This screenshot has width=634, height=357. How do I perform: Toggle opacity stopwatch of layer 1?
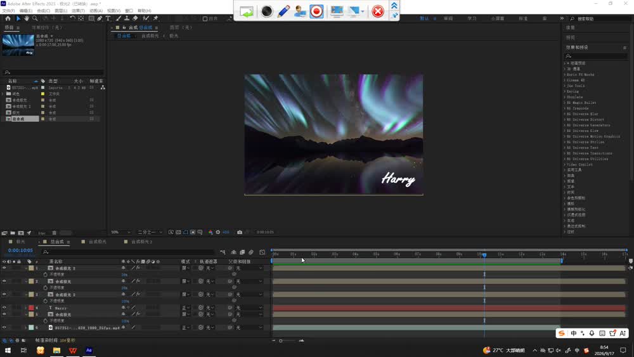pyautogui.click(x=45, y=275)
